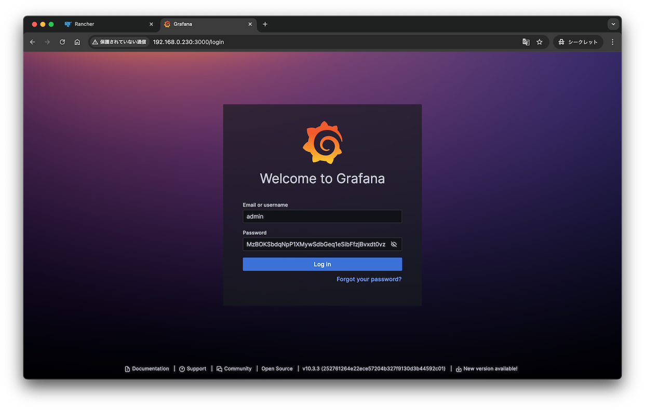This screenshot has height=410, width=645.
Task: Click the Log in button
Action: (322, 264)
